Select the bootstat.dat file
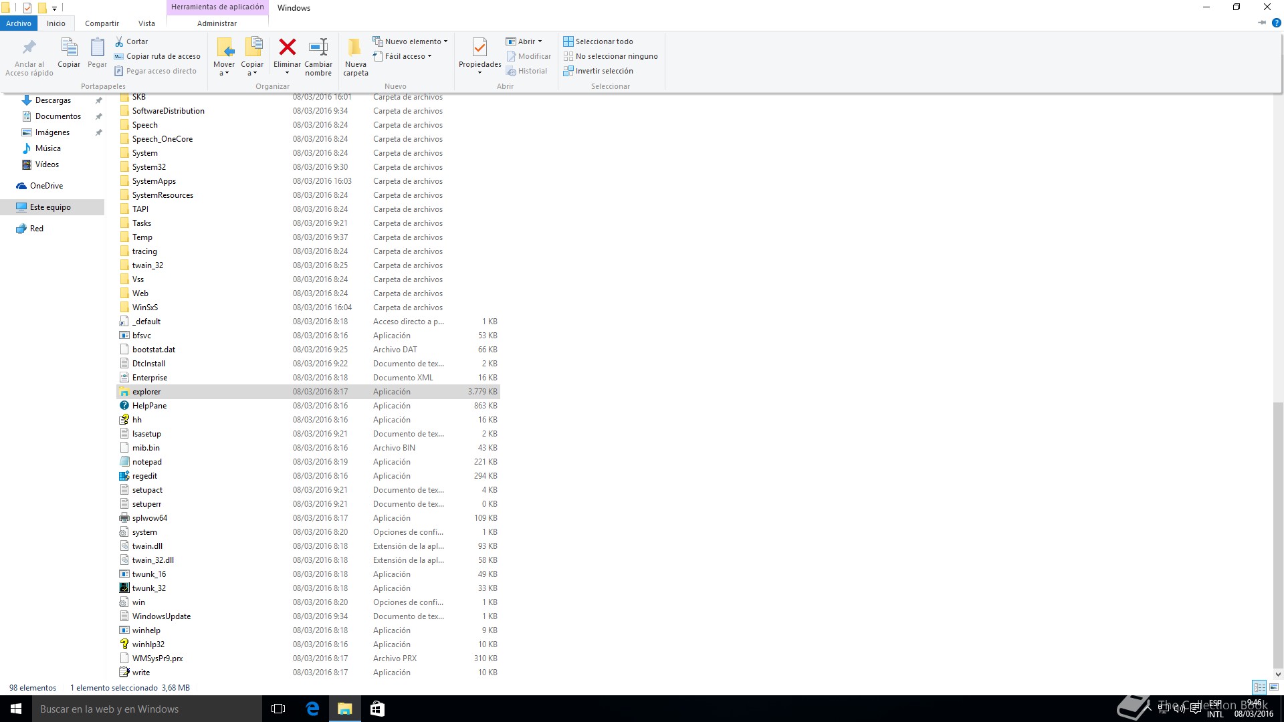 (153, 350)
